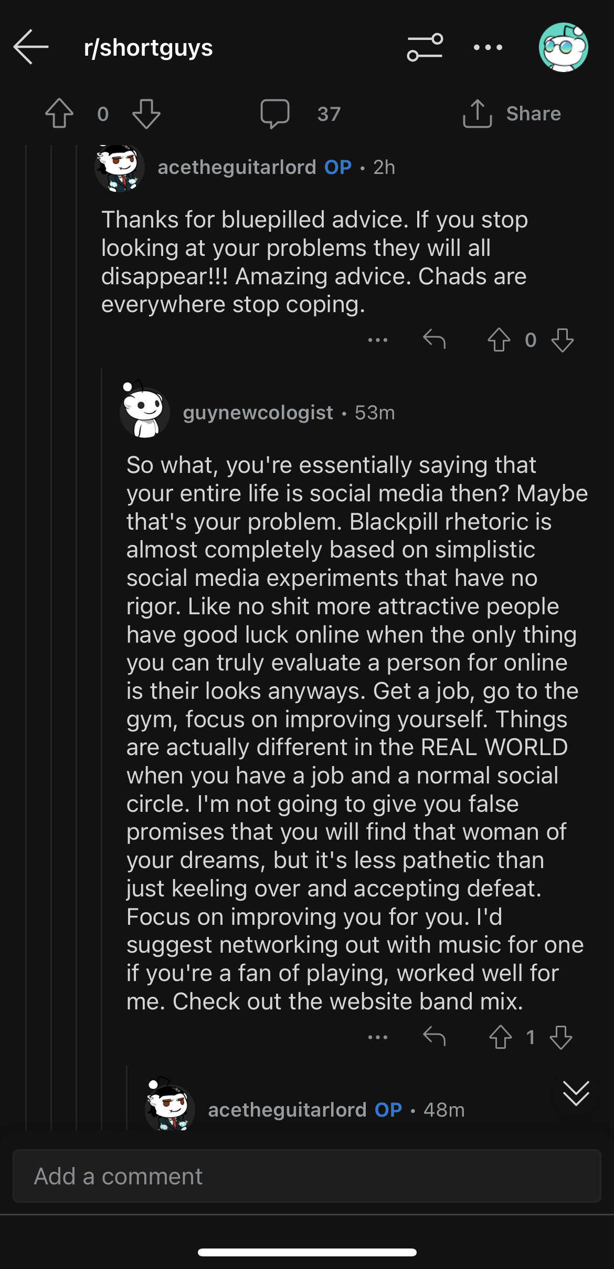Jump to next comment with double chevron

576,1093
